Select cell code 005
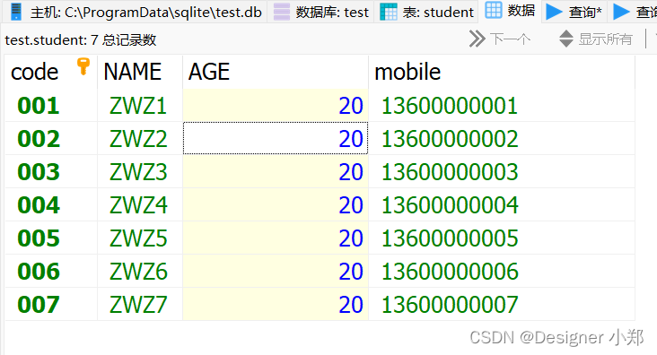 click(x=51, y=238)
